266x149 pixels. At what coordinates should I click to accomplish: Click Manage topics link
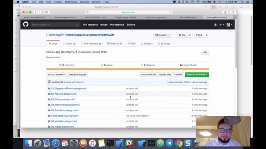coord(53,57)
